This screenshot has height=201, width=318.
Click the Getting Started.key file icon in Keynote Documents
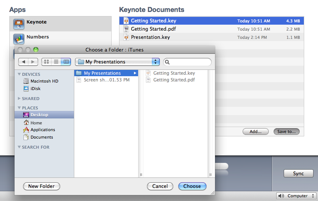pos(126,21)
